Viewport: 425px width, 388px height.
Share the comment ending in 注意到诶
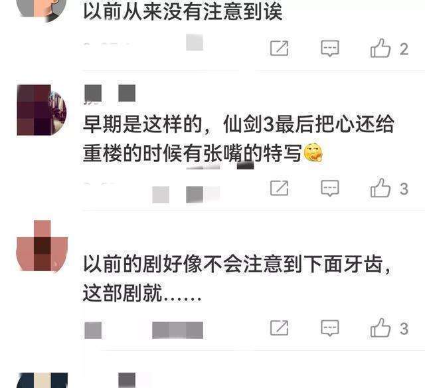[279, 48]
